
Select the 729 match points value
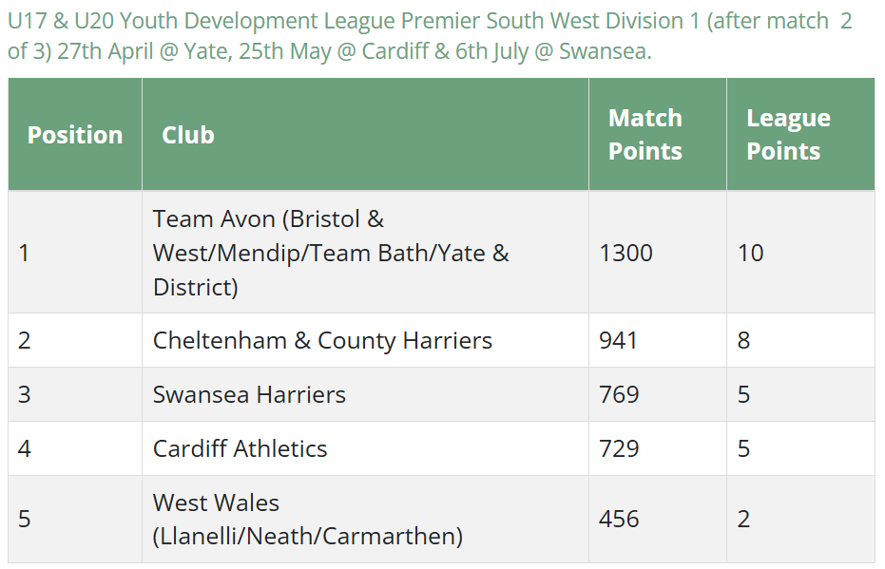pyautogui.click(x=619, y=448)
